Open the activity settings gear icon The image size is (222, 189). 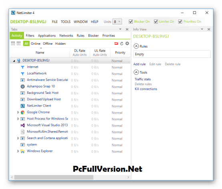[x=127, y=44]
